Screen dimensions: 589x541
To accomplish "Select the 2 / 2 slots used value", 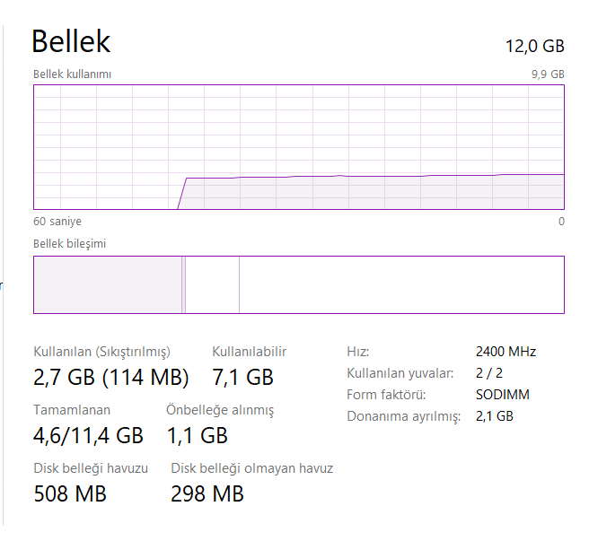I will (x=488, y=373).
